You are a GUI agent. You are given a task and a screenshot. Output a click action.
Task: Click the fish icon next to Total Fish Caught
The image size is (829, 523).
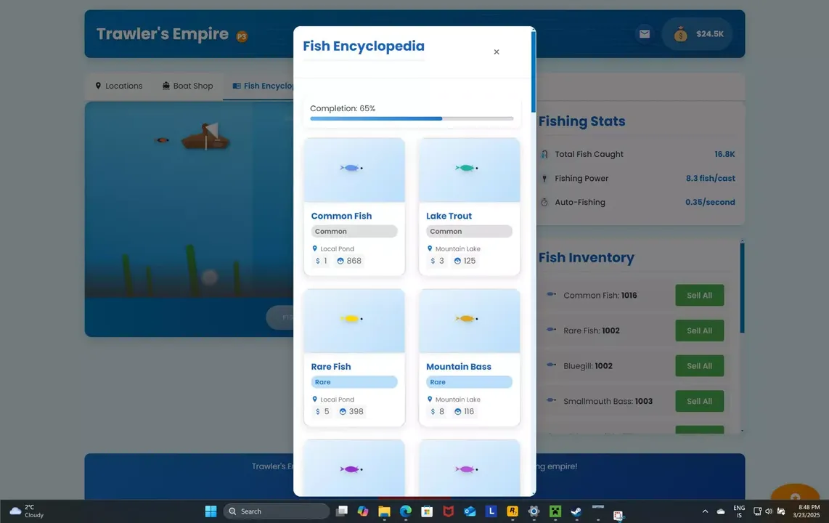point(544,154)
